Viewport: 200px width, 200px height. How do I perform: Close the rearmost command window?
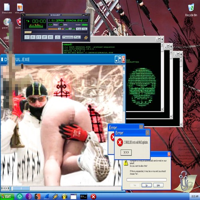(x=181, y=54)
